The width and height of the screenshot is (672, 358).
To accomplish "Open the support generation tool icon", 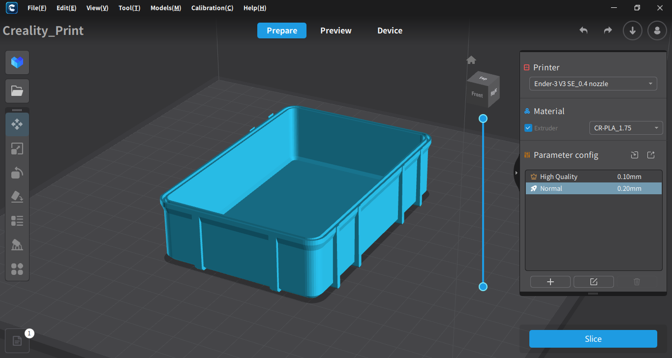I will 17,245.
